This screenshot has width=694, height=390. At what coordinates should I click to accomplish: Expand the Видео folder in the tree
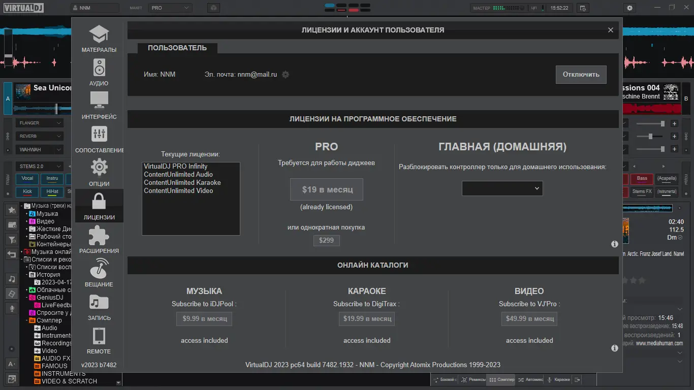[27, 221]
